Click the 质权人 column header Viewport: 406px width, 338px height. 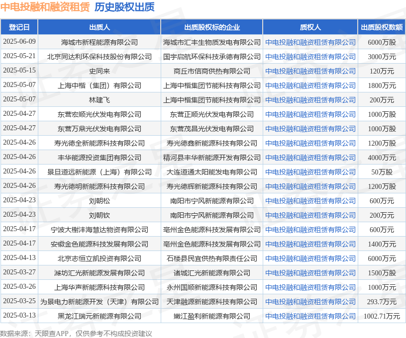(310, 27)
